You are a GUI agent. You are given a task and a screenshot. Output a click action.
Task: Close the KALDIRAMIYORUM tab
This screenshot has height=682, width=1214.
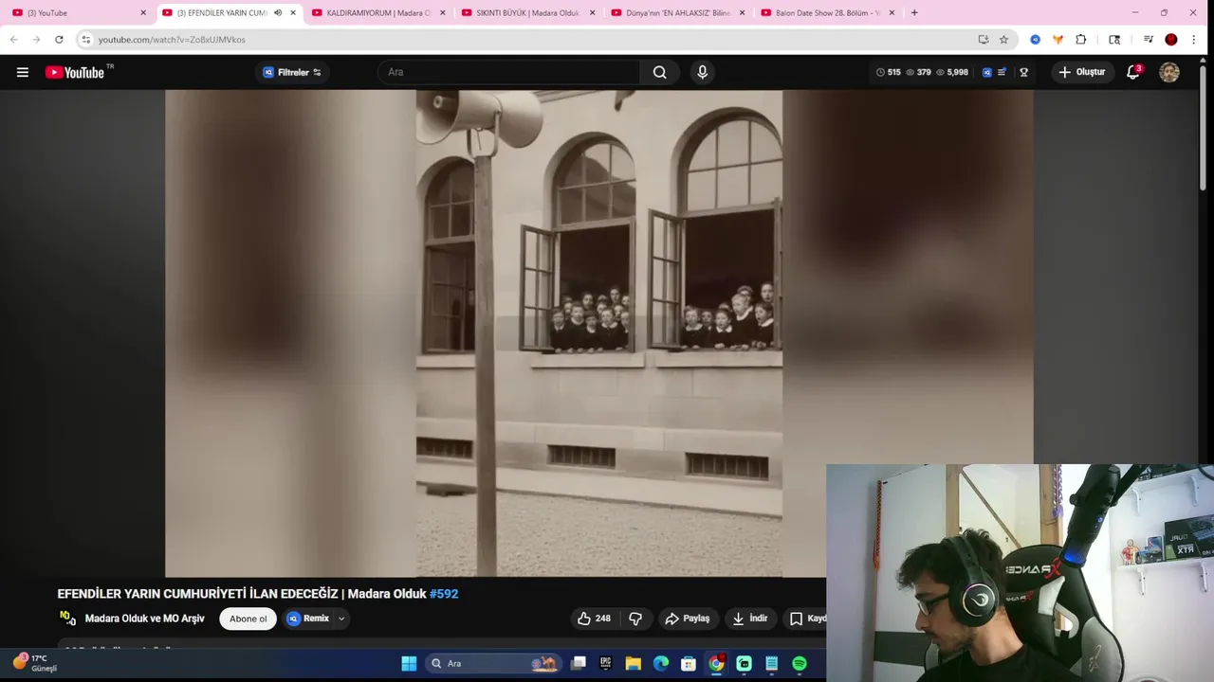coord(443,12)
